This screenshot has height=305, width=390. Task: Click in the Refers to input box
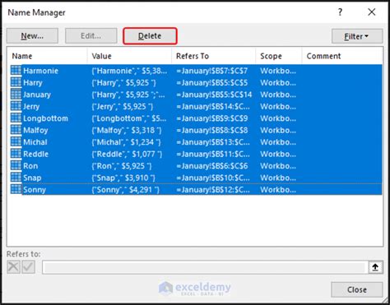click(205, 267)
